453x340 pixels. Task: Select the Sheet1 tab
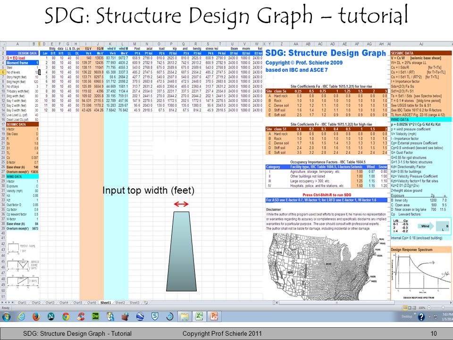pyautogui.click(x=106, y=303)
